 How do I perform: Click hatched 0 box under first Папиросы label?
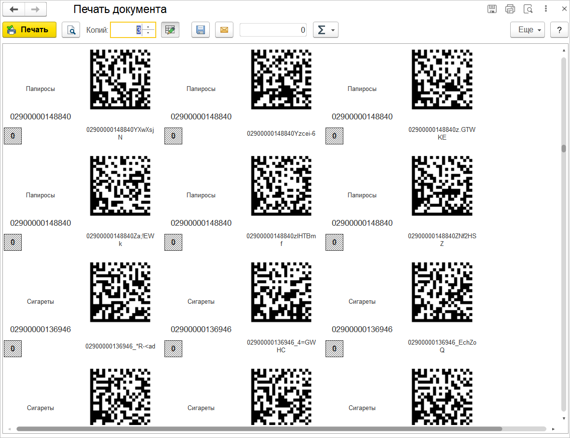(13, 136)
